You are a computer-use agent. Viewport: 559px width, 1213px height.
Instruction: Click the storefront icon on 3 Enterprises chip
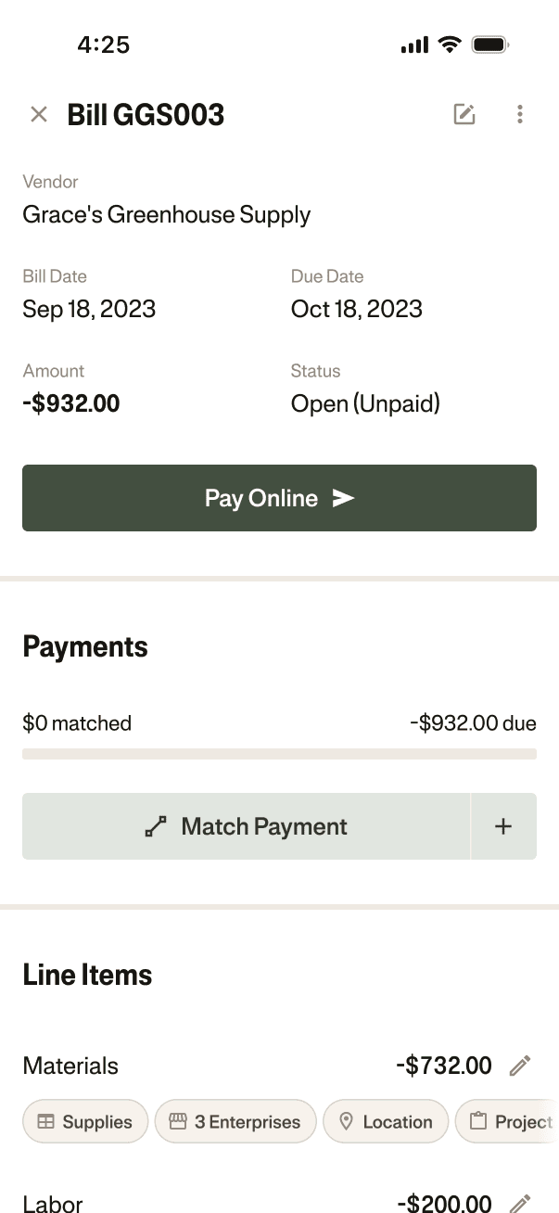176,1121
